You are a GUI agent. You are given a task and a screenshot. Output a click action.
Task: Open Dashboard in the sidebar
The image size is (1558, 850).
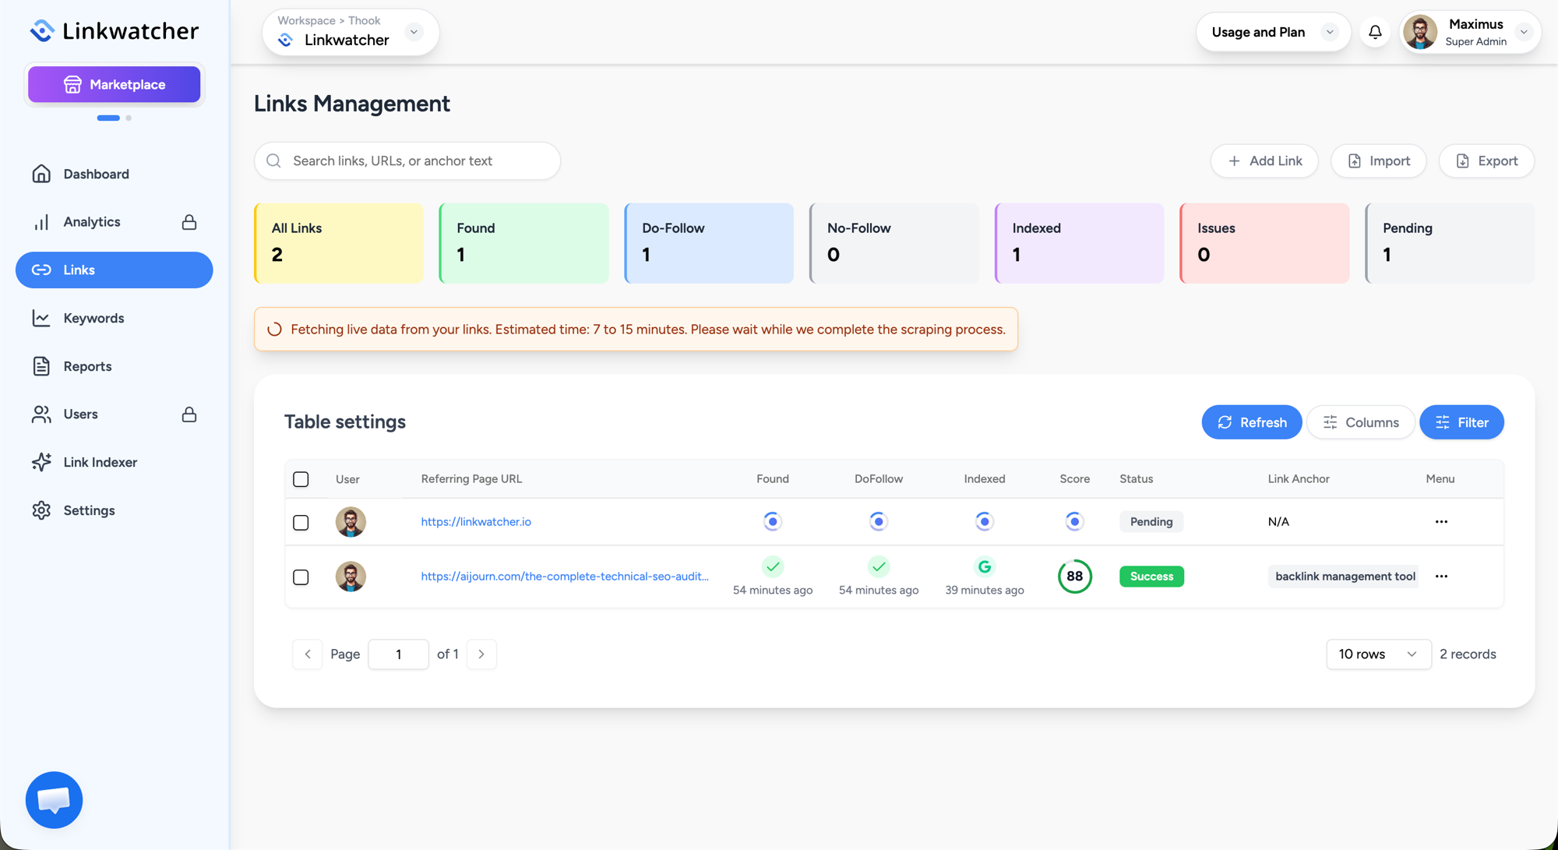[115, 174]
